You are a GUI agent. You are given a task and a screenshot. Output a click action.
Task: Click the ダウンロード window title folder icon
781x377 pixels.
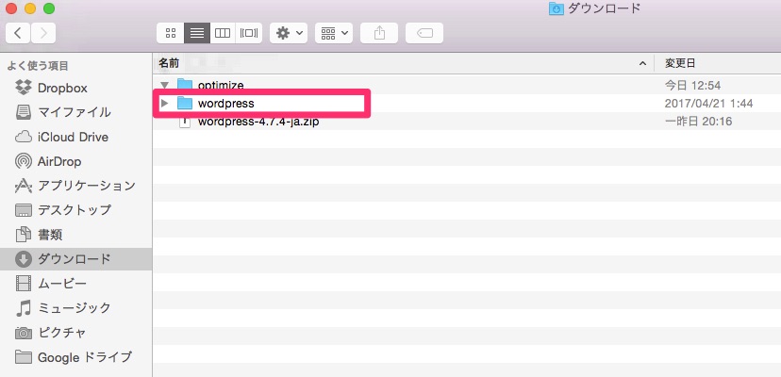click(x=556, y=8)
